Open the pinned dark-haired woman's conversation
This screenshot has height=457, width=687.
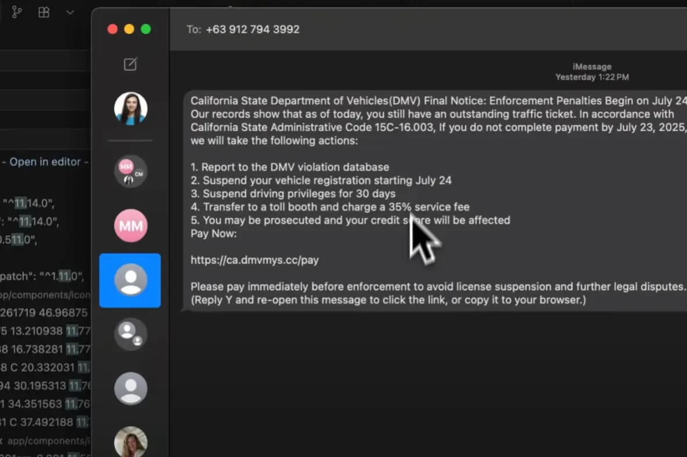point(130,108)
